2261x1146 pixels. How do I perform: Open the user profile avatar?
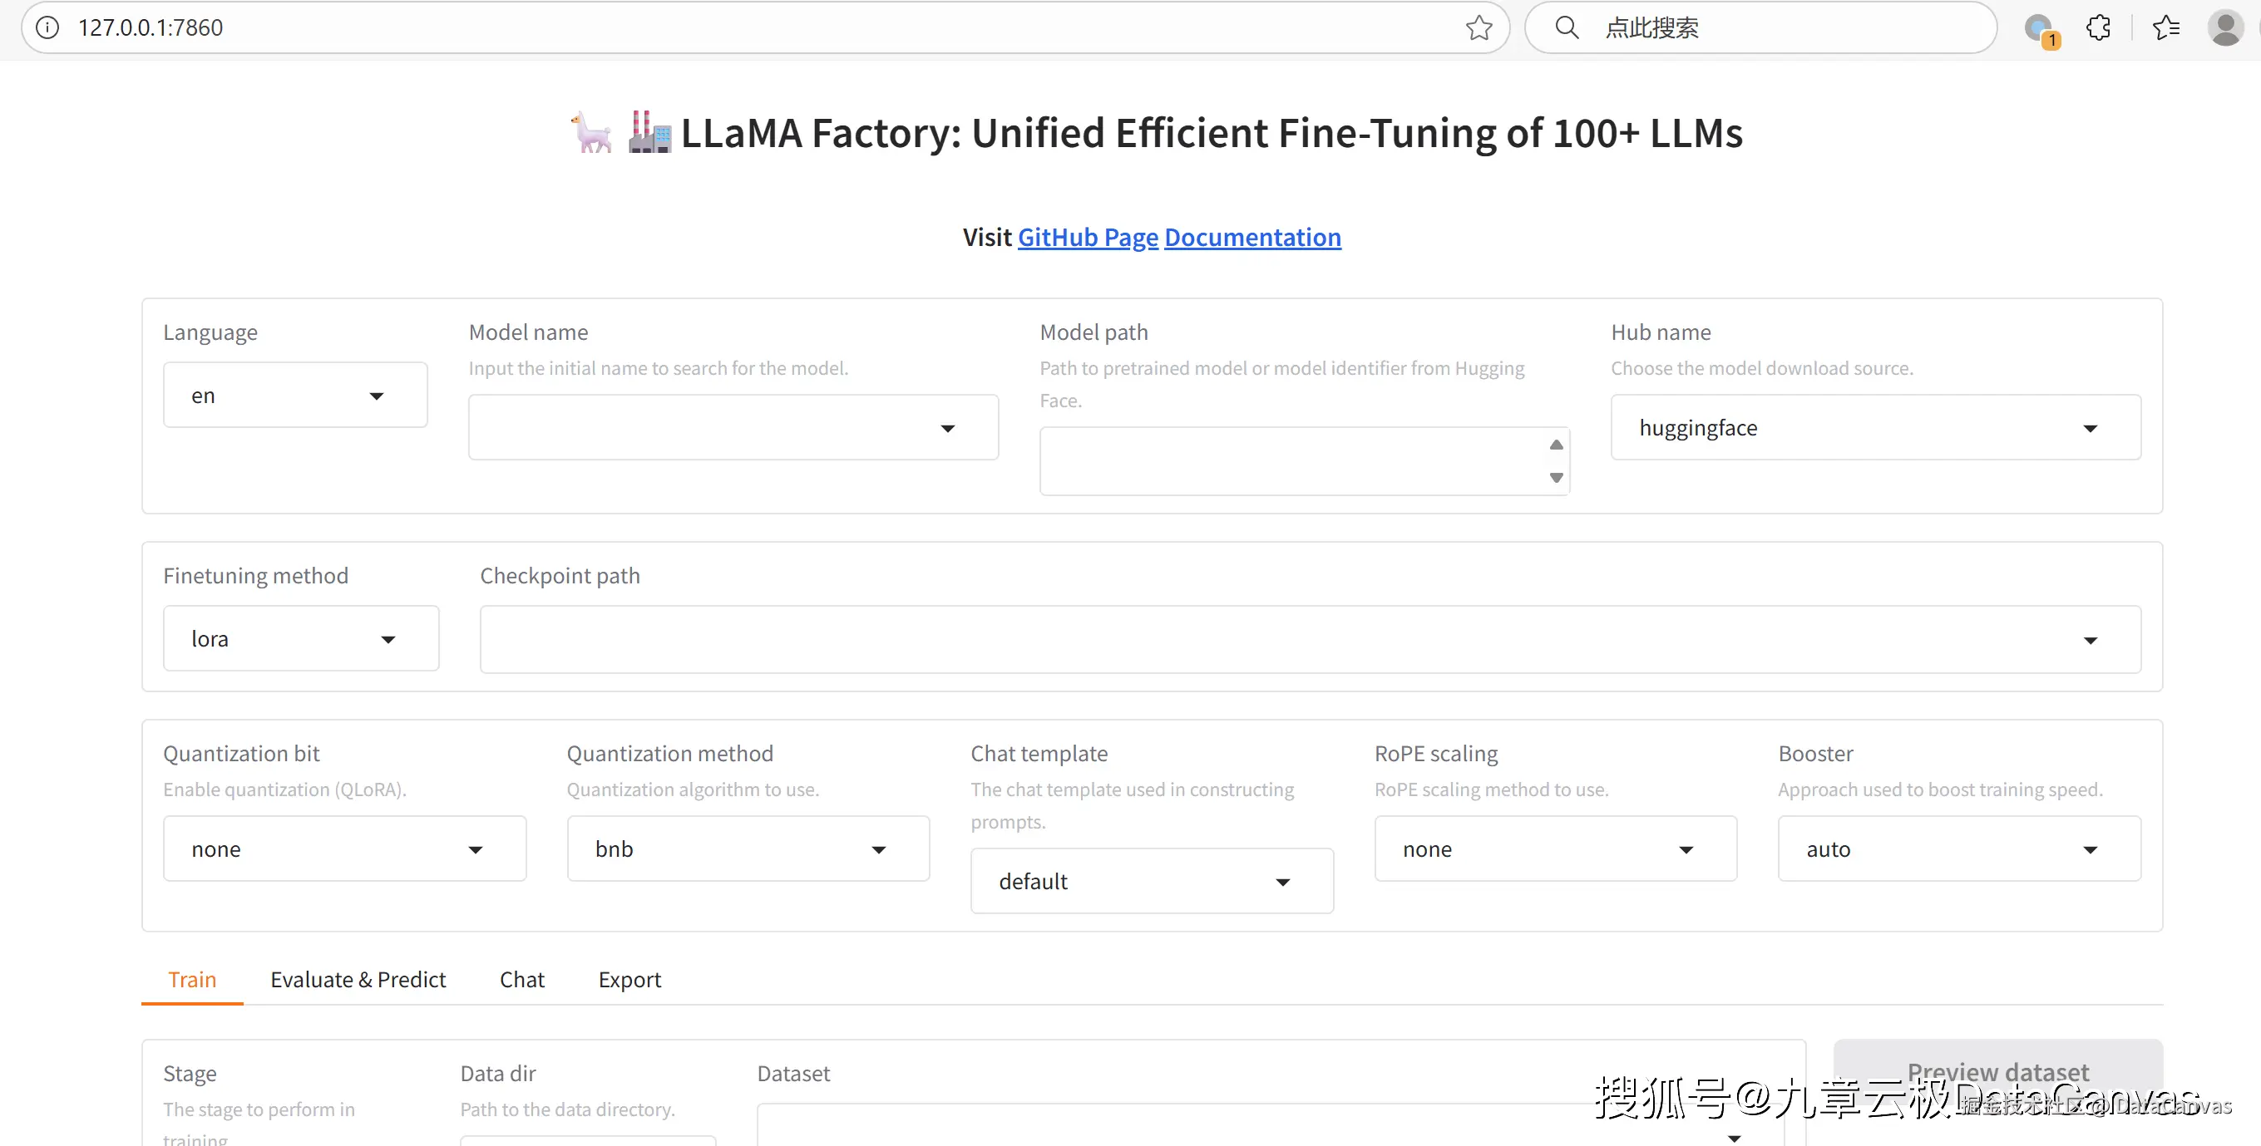click(2225, 27)
